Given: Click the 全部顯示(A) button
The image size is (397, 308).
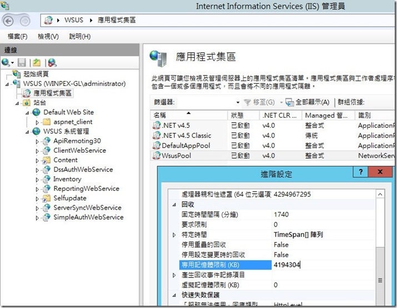Looking at the screenshot, I should tap(308, 102).
